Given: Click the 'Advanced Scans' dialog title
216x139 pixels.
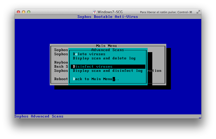Looking at the screenshot, I should [x=108, y=50].
